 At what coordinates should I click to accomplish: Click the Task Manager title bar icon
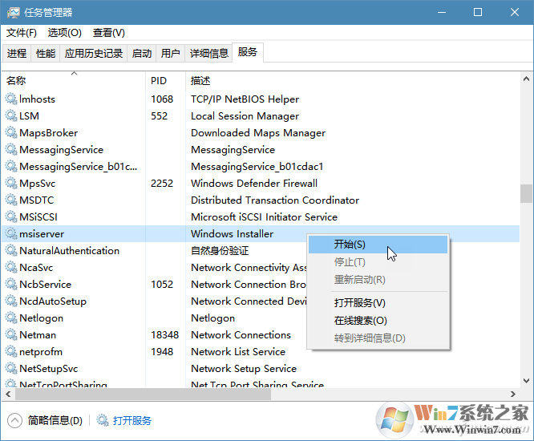pos(13,12)
